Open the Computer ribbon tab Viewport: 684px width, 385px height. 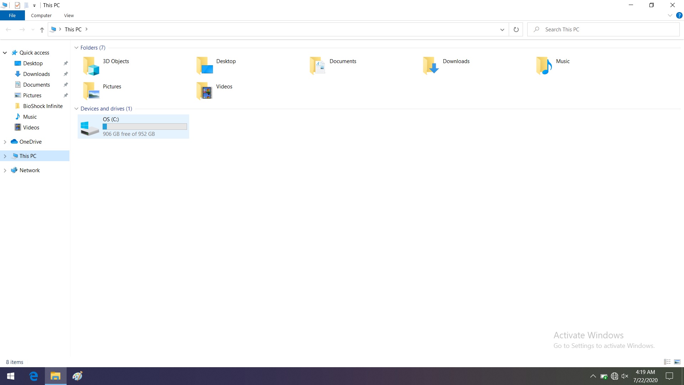click(x=41, y=16)
